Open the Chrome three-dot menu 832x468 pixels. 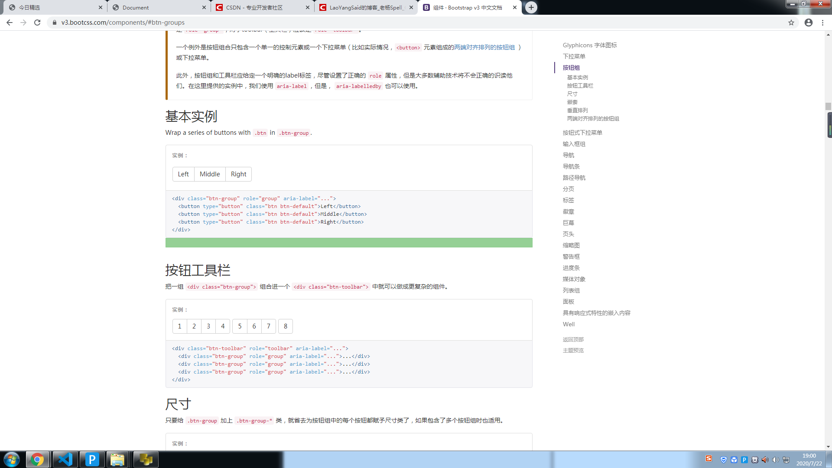[823, 22]
